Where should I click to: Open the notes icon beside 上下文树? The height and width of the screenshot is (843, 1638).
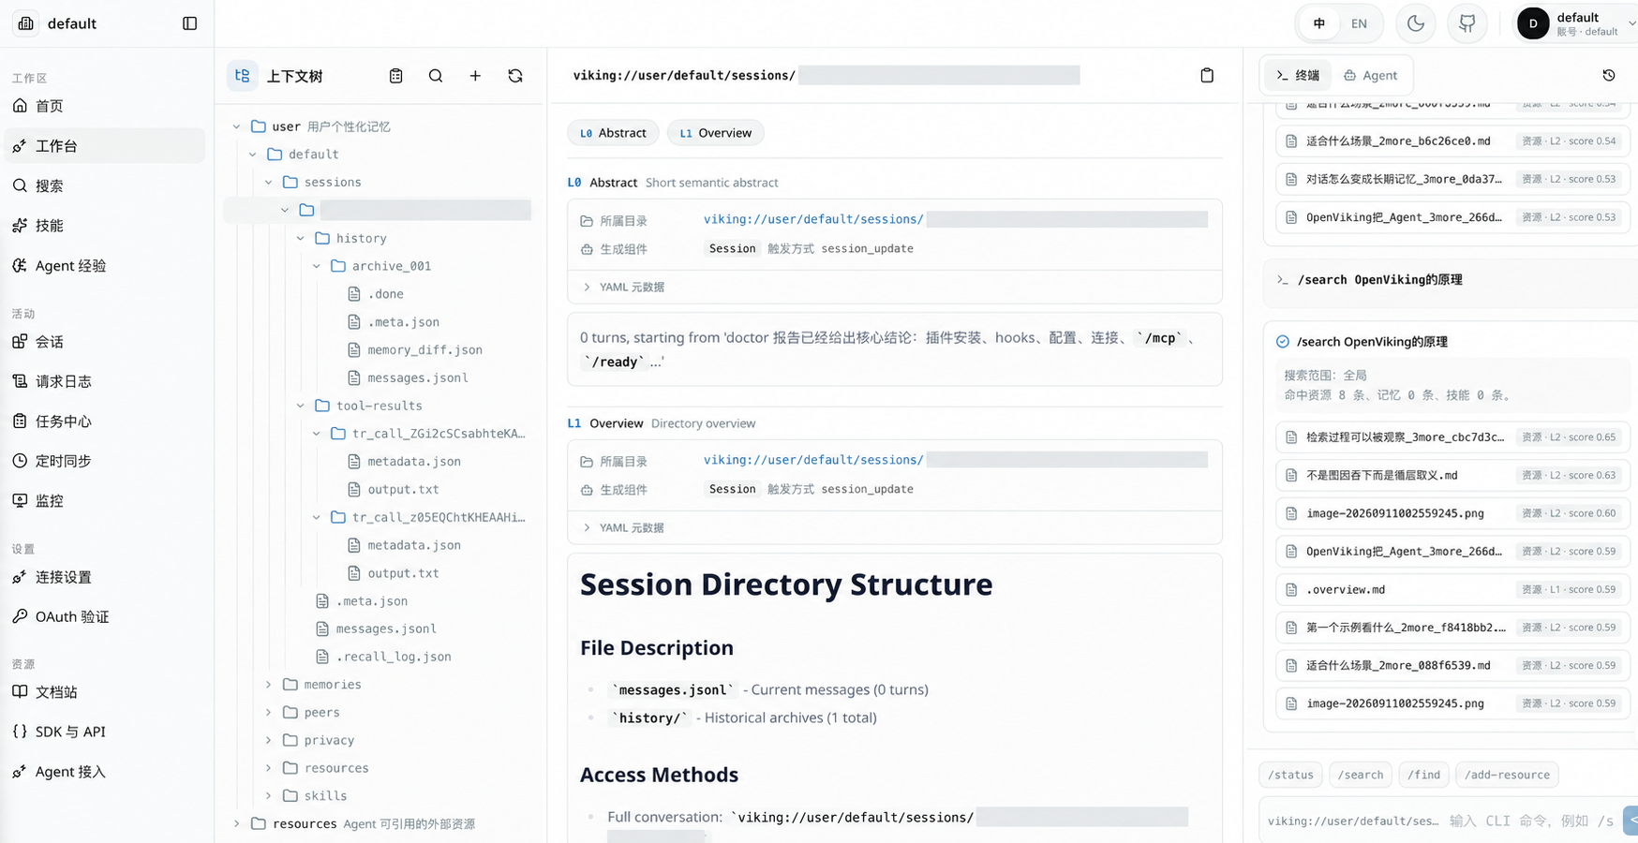pyautogui.click(x=396, y=76)
